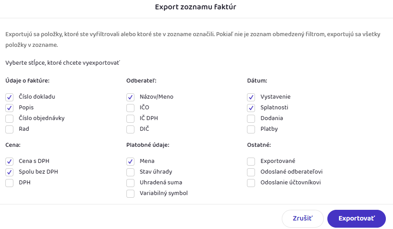
Task: Toggle the Vystavenie date checkbox
Action: tap(251, 97)
